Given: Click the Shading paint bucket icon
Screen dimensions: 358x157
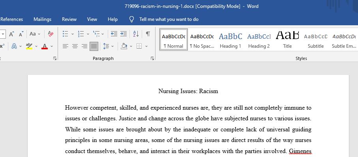Looking at the screenshot, I should tap(124, 46).
